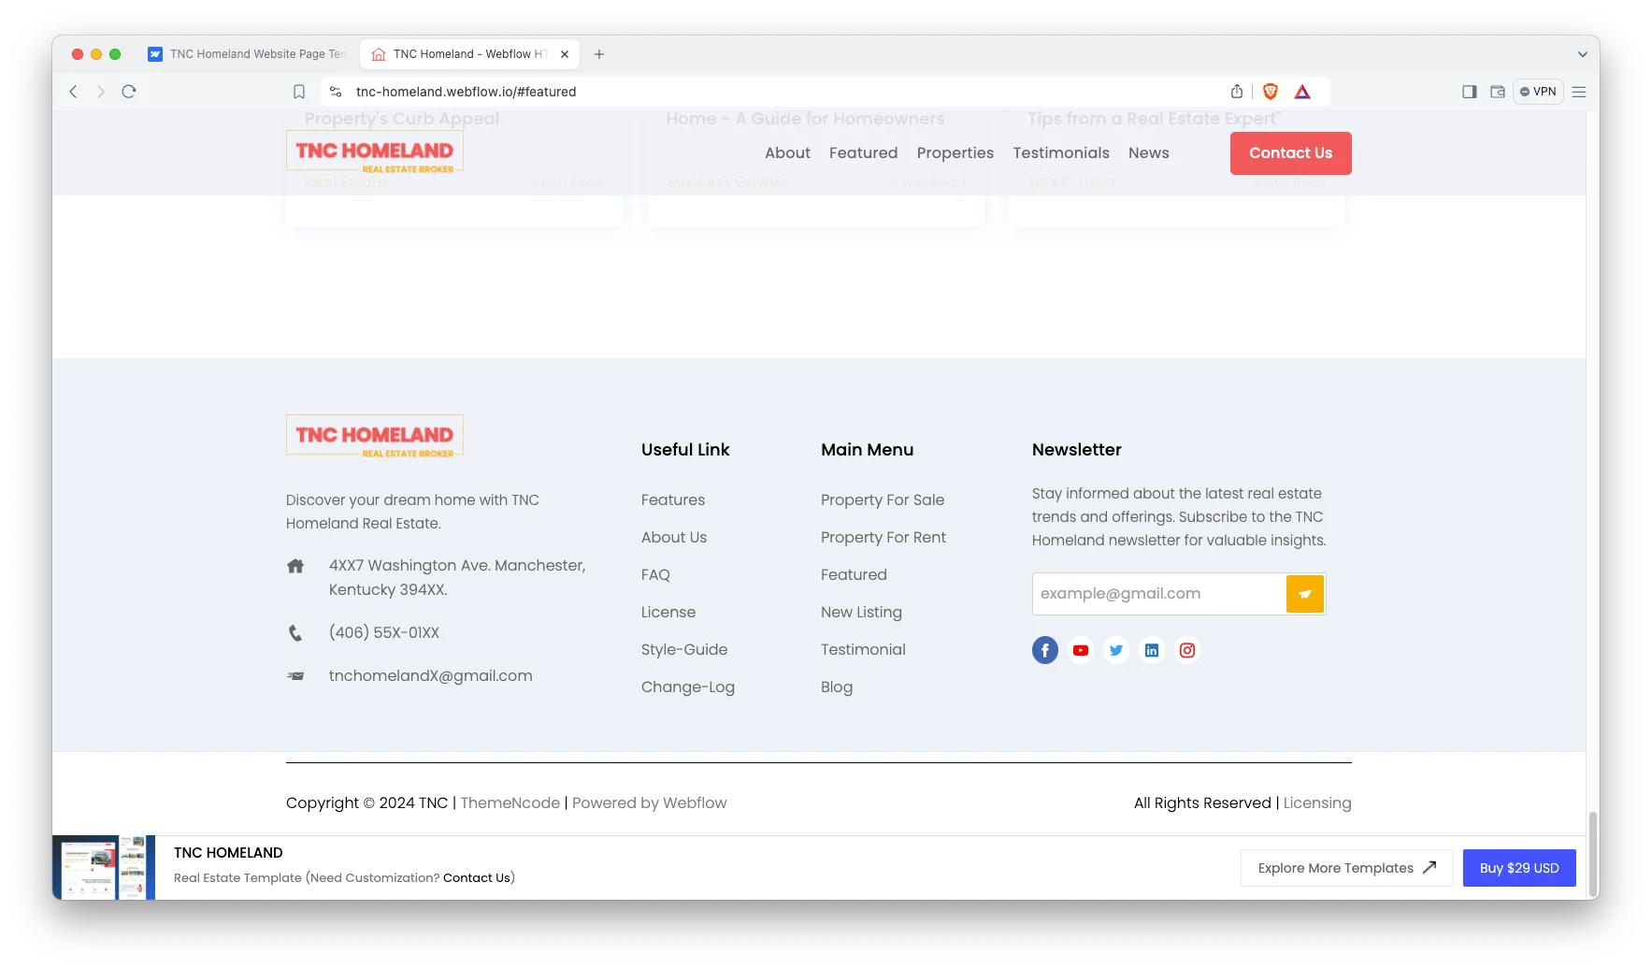Click the Brave Shields icon
Viewport: 1652px width, 969px height.
coord(1270,92)
